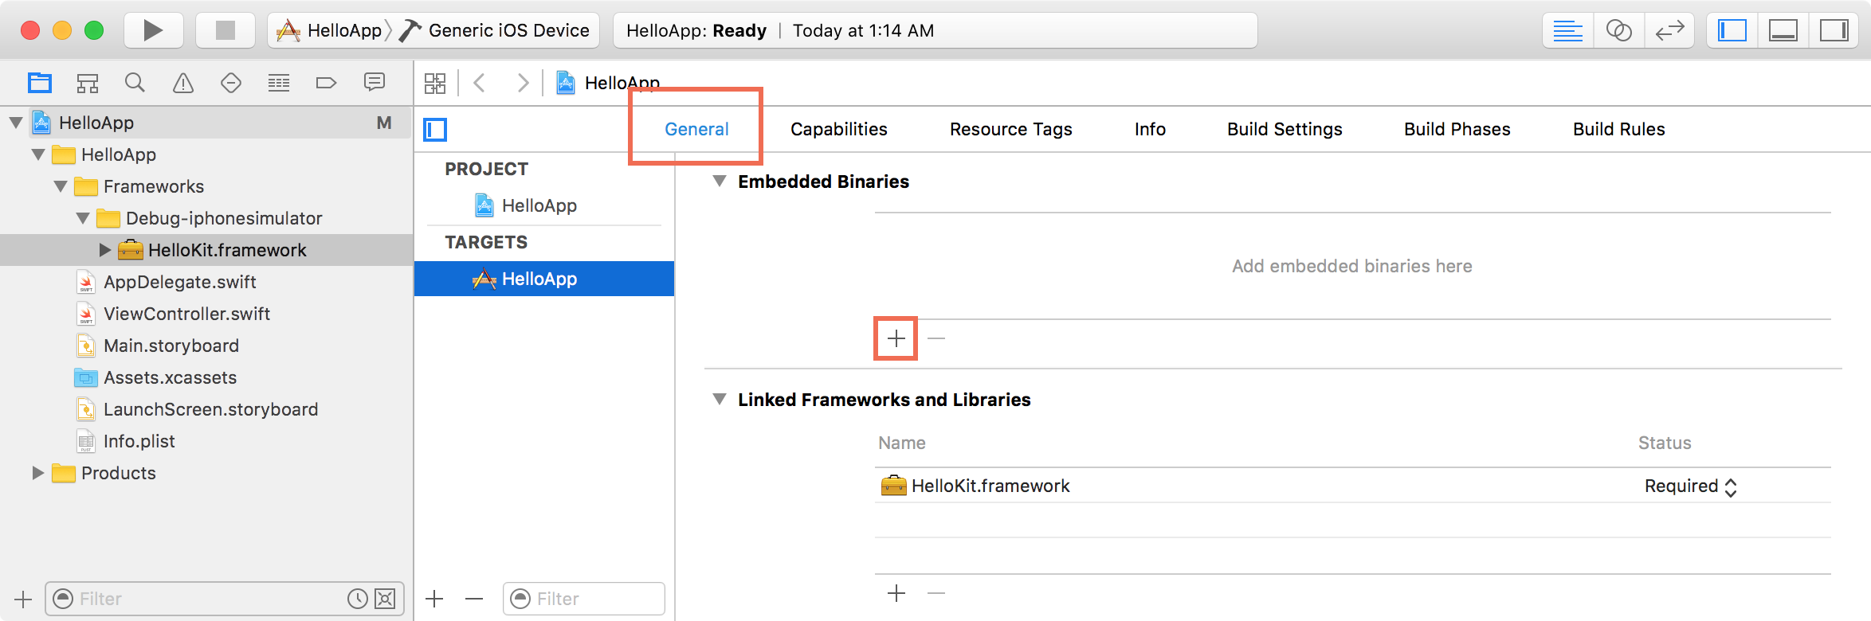The image size is (1871, 621).
Task: Switch to the Build Phases tab
Action: click(x=1457, y=129)
